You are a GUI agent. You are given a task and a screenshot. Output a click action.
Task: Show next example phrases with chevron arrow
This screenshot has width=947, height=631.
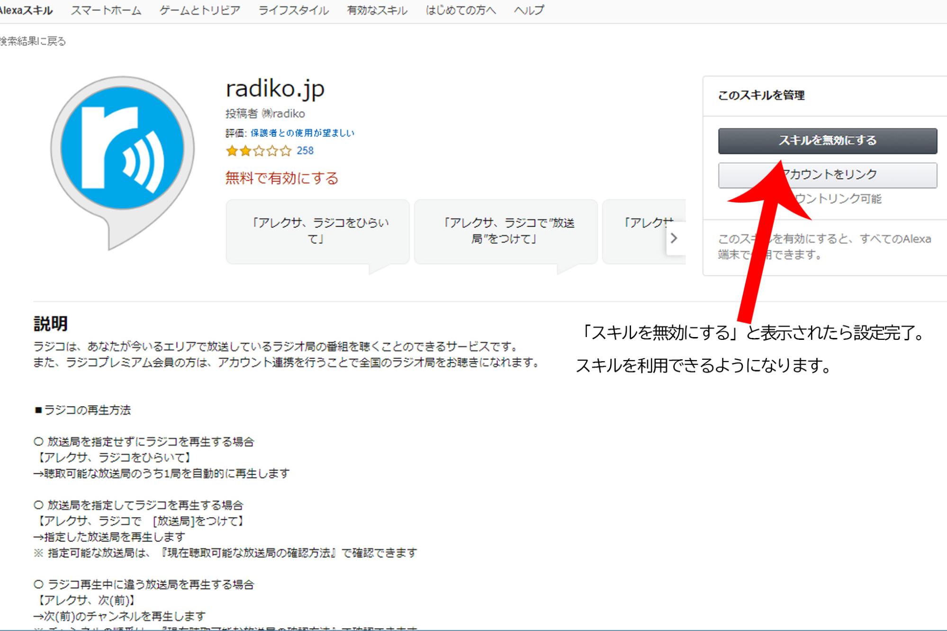click(x=675, y=238)
